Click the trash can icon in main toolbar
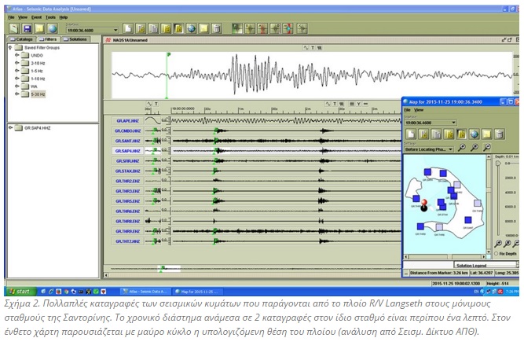This screenshot has width=524, height=349. click(216, 28)
